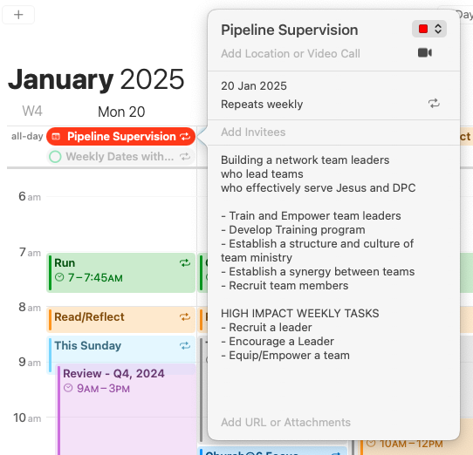The image size is (473, 455).
Task: Click repeat icon on Read/Reflect event
Action: click(185, 317)
